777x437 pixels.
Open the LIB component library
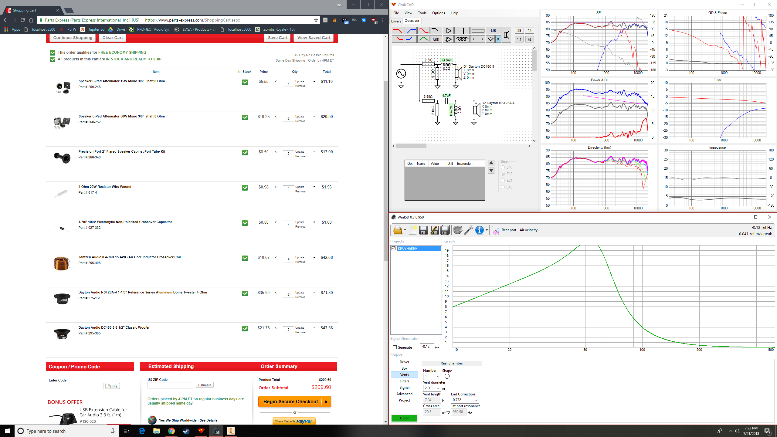[493, 31]
